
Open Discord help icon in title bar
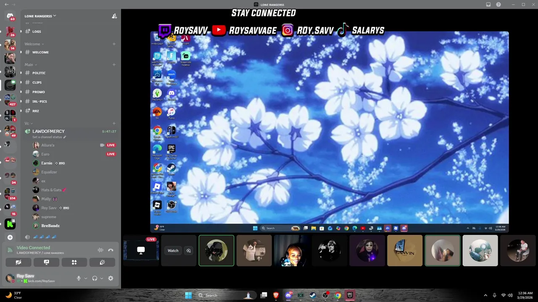[x=498, y=5]
